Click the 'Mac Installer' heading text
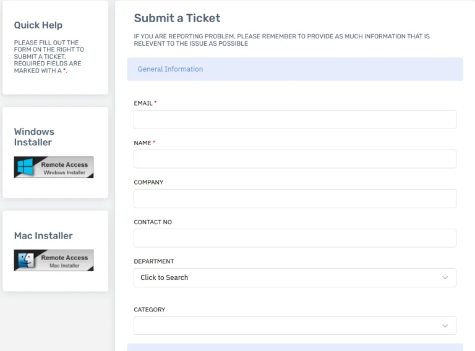The image size is (475, 351). click(x=43, y=235)
